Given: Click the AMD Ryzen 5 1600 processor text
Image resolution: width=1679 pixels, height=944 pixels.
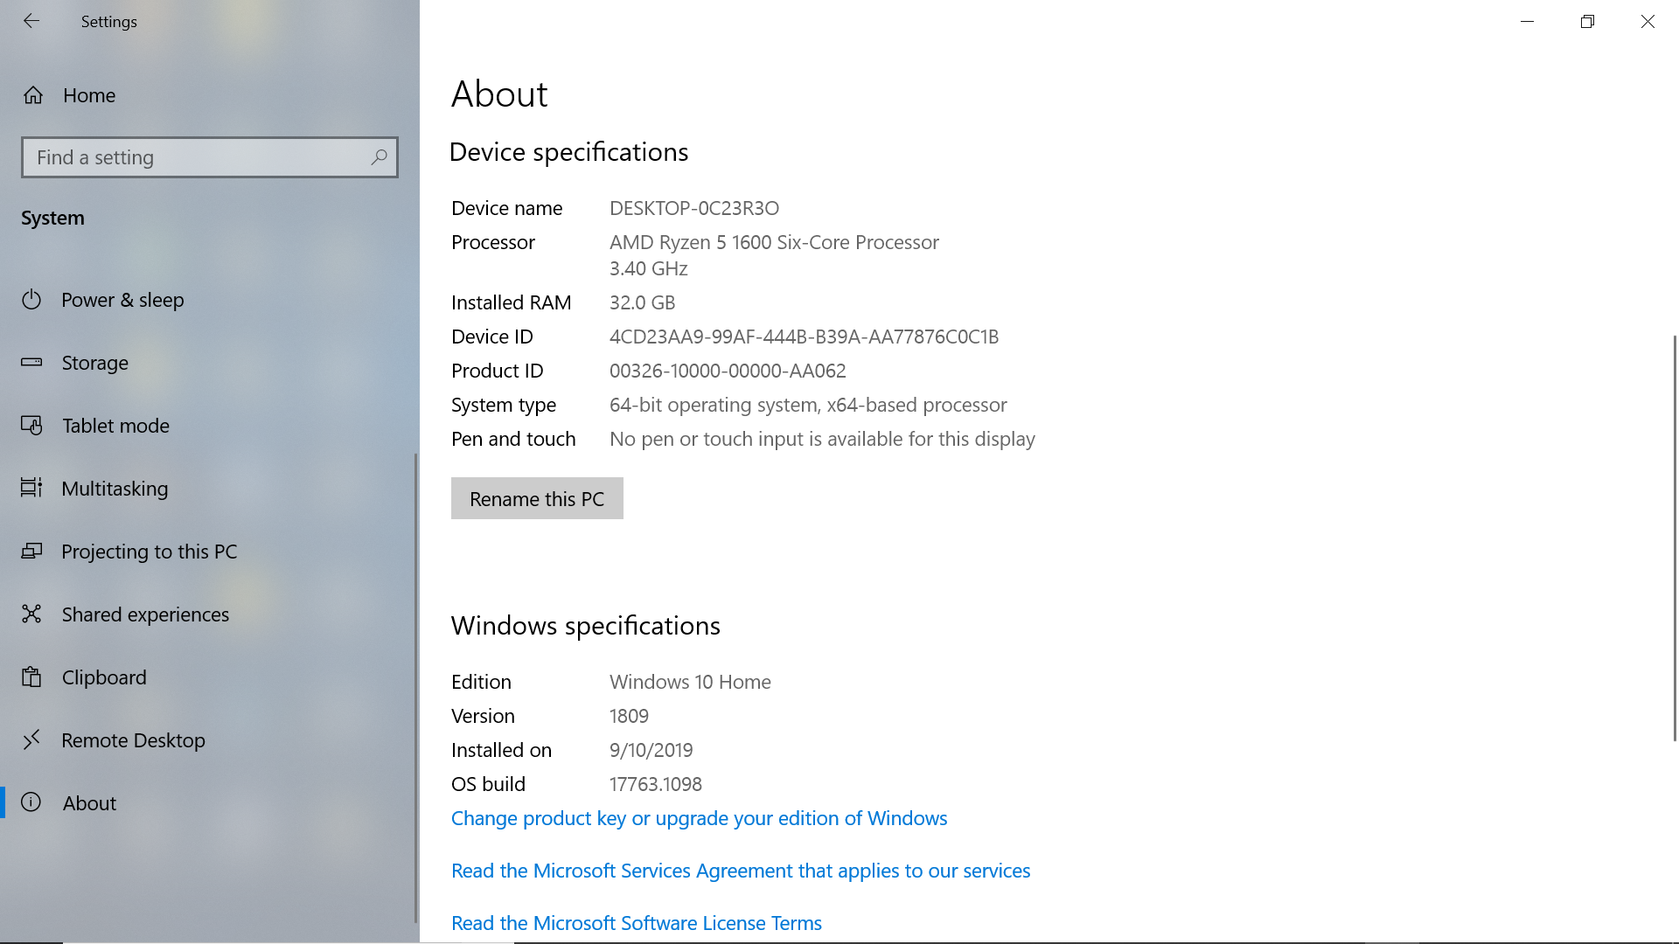Looking at the screenshot, I should 774,242.
